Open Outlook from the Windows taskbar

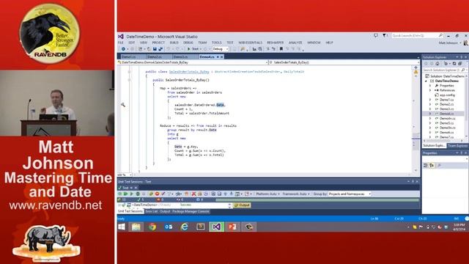click(x=169, y=227)
